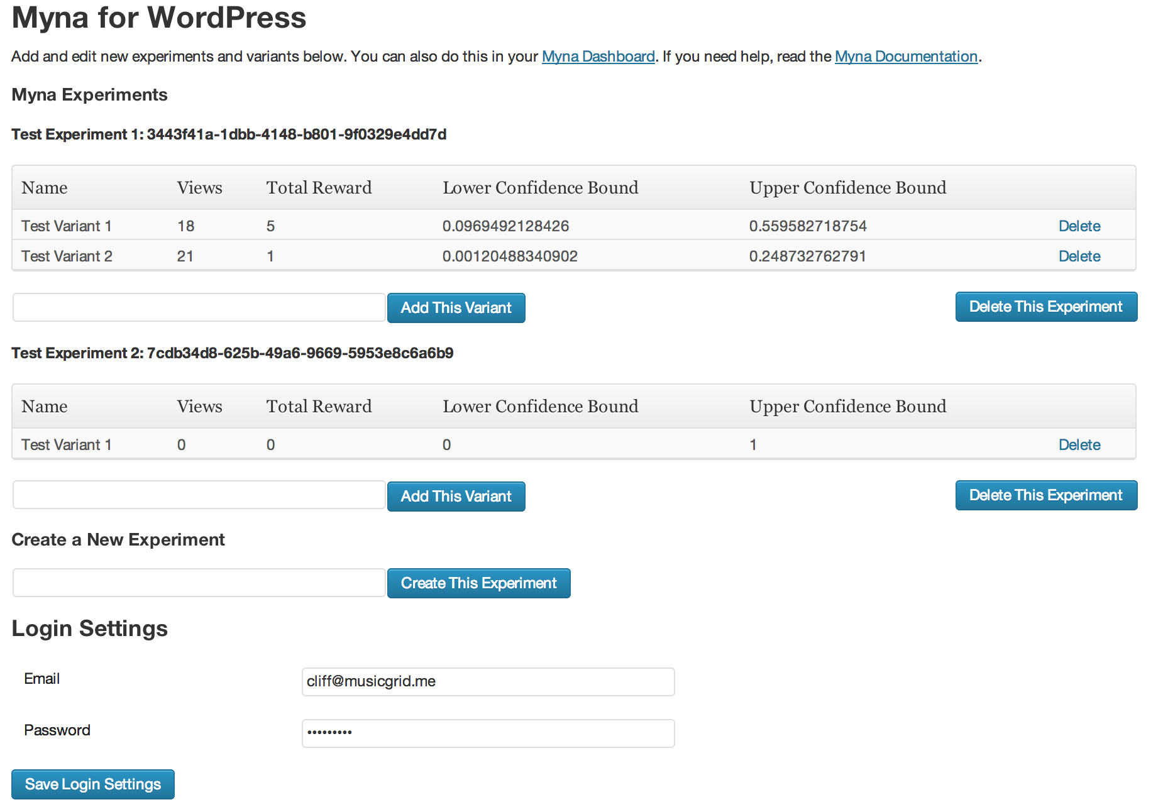Delete Test Variant 1 in Experiment 2
Viewport: 1163px width, 807px height.
(1079, 445)
